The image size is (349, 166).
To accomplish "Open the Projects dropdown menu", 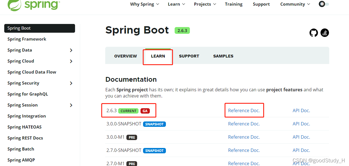I will (205, 4).
